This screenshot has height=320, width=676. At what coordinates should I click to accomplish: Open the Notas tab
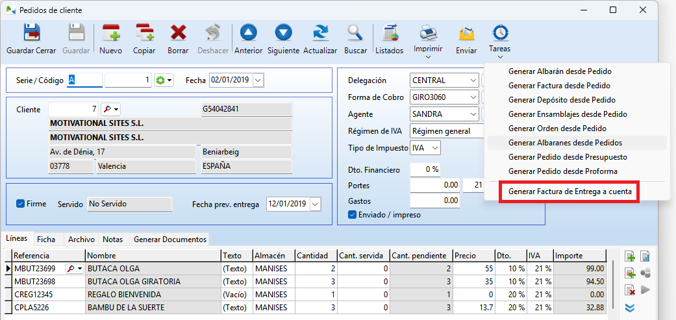tap(112, 240)
